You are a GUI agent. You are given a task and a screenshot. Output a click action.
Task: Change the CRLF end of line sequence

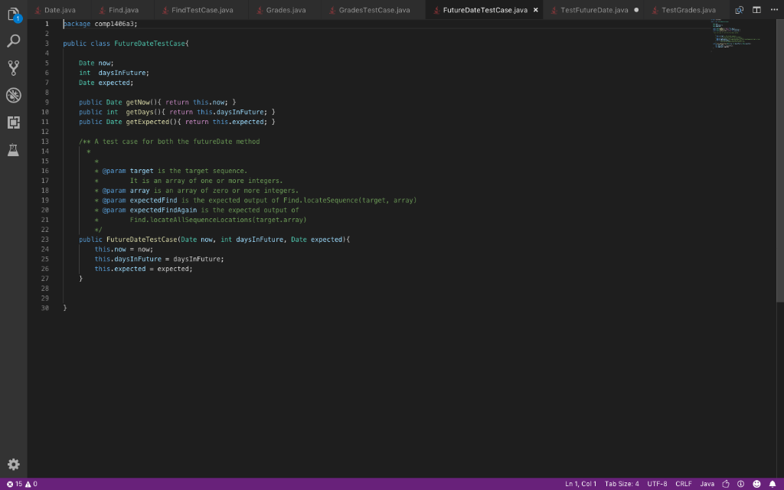pos(684,484)
